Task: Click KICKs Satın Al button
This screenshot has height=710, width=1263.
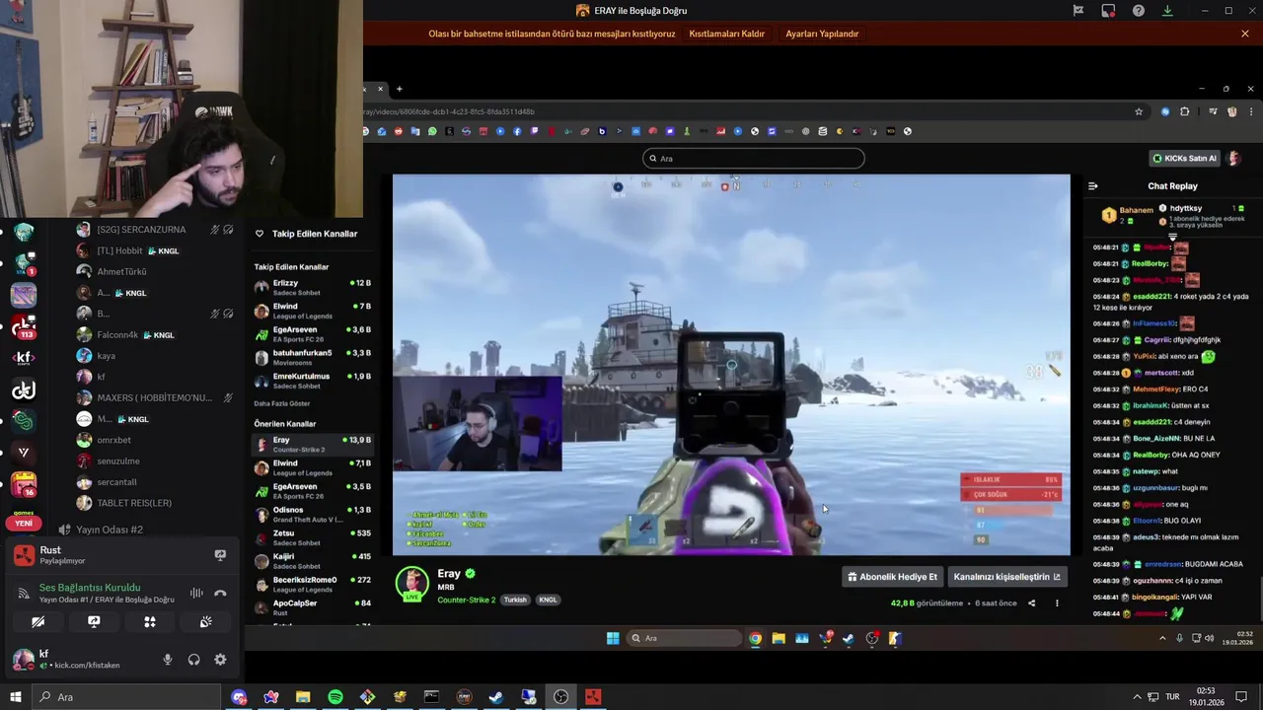Action: (1185, 158)
